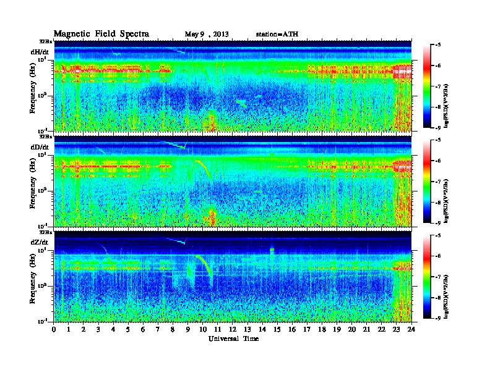Click hour "12" on the Universal Time axis

tap(233, 329)
